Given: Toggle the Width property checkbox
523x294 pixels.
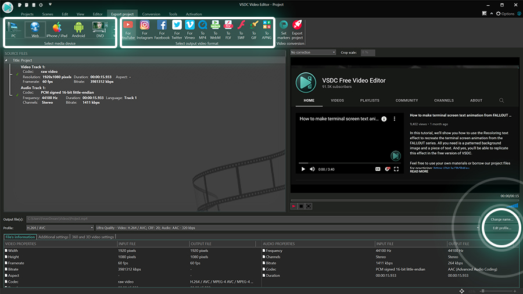Looking at the screenshot, I should tap(6, 250).
